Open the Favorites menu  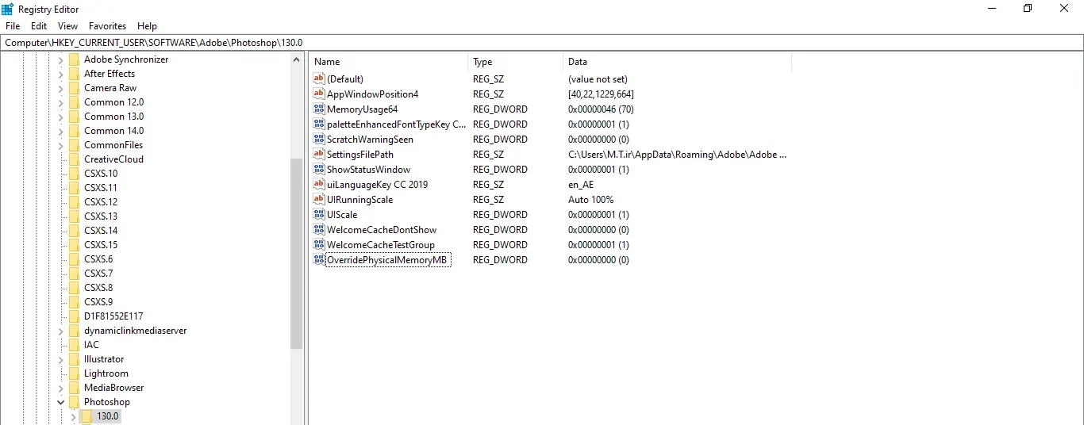point(107,26)
